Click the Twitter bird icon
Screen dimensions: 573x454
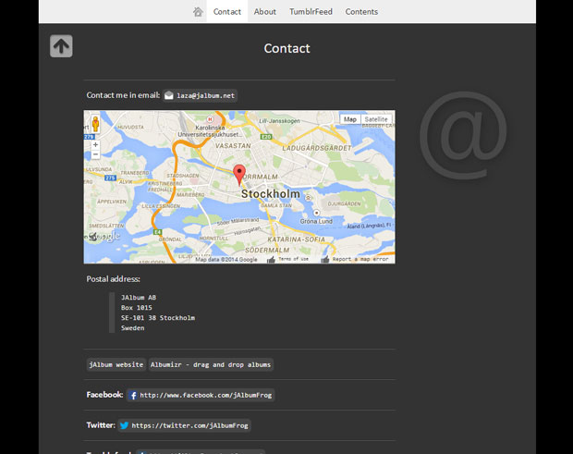(125, 425)
